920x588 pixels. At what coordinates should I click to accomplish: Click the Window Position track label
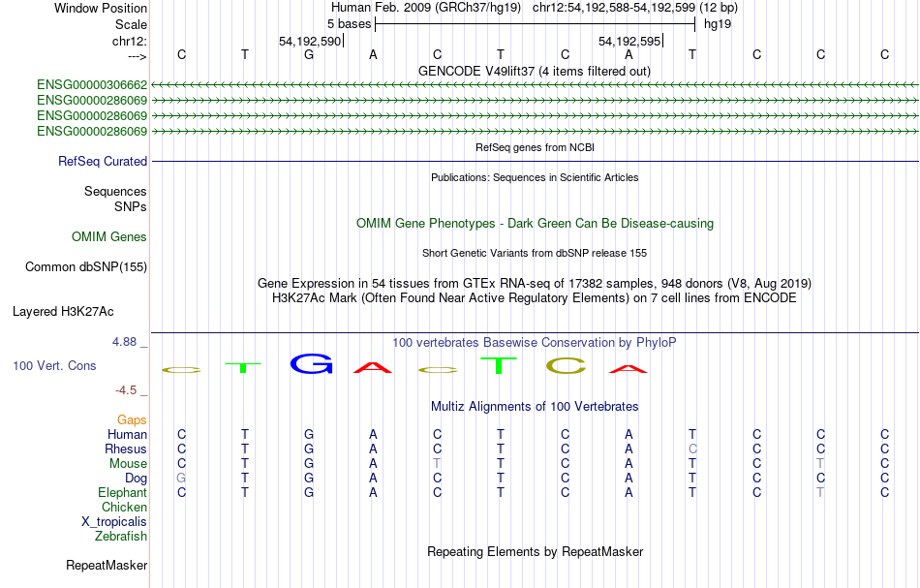(101, 8)
